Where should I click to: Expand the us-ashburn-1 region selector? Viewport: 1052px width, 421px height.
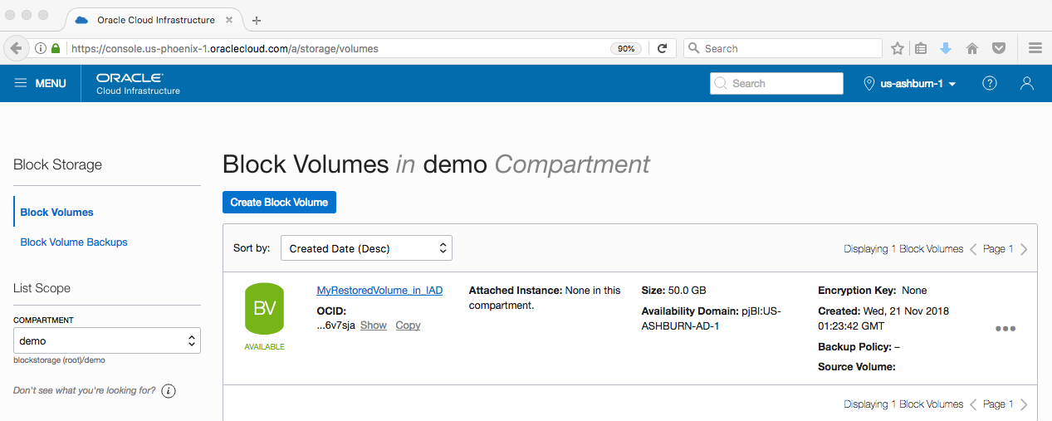pos(911,83)
